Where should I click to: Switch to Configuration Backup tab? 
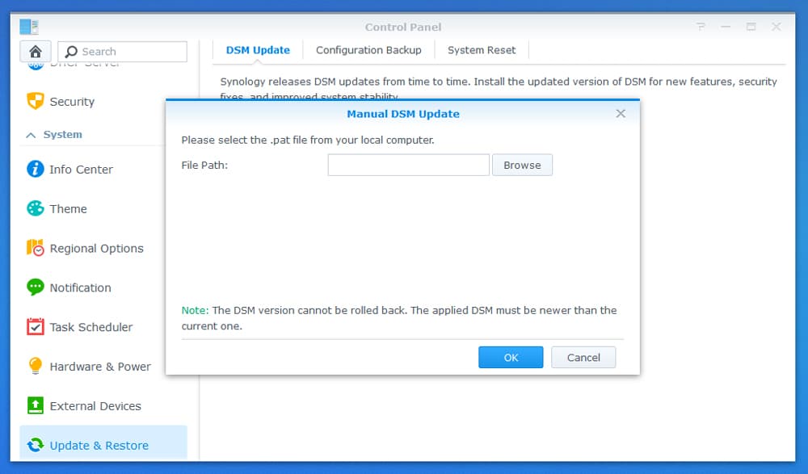tap(368, 50)
